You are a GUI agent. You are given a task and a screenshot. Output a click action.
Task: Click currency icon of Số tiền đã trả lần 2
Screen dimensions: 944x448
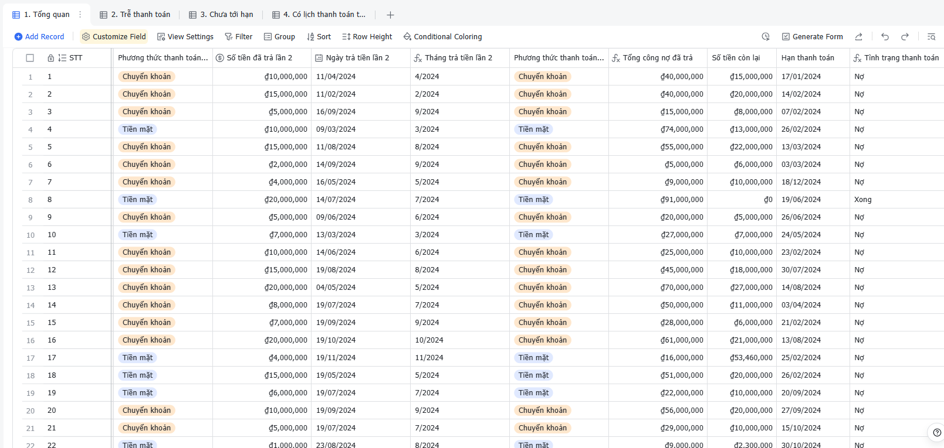click(220, 58)
